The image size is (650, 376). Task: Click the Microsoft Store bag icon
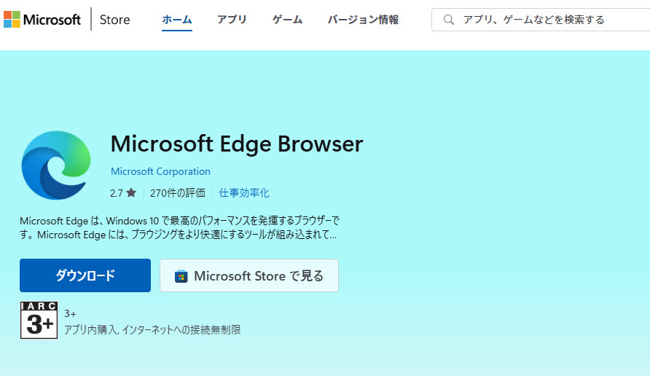click(181, 276)
